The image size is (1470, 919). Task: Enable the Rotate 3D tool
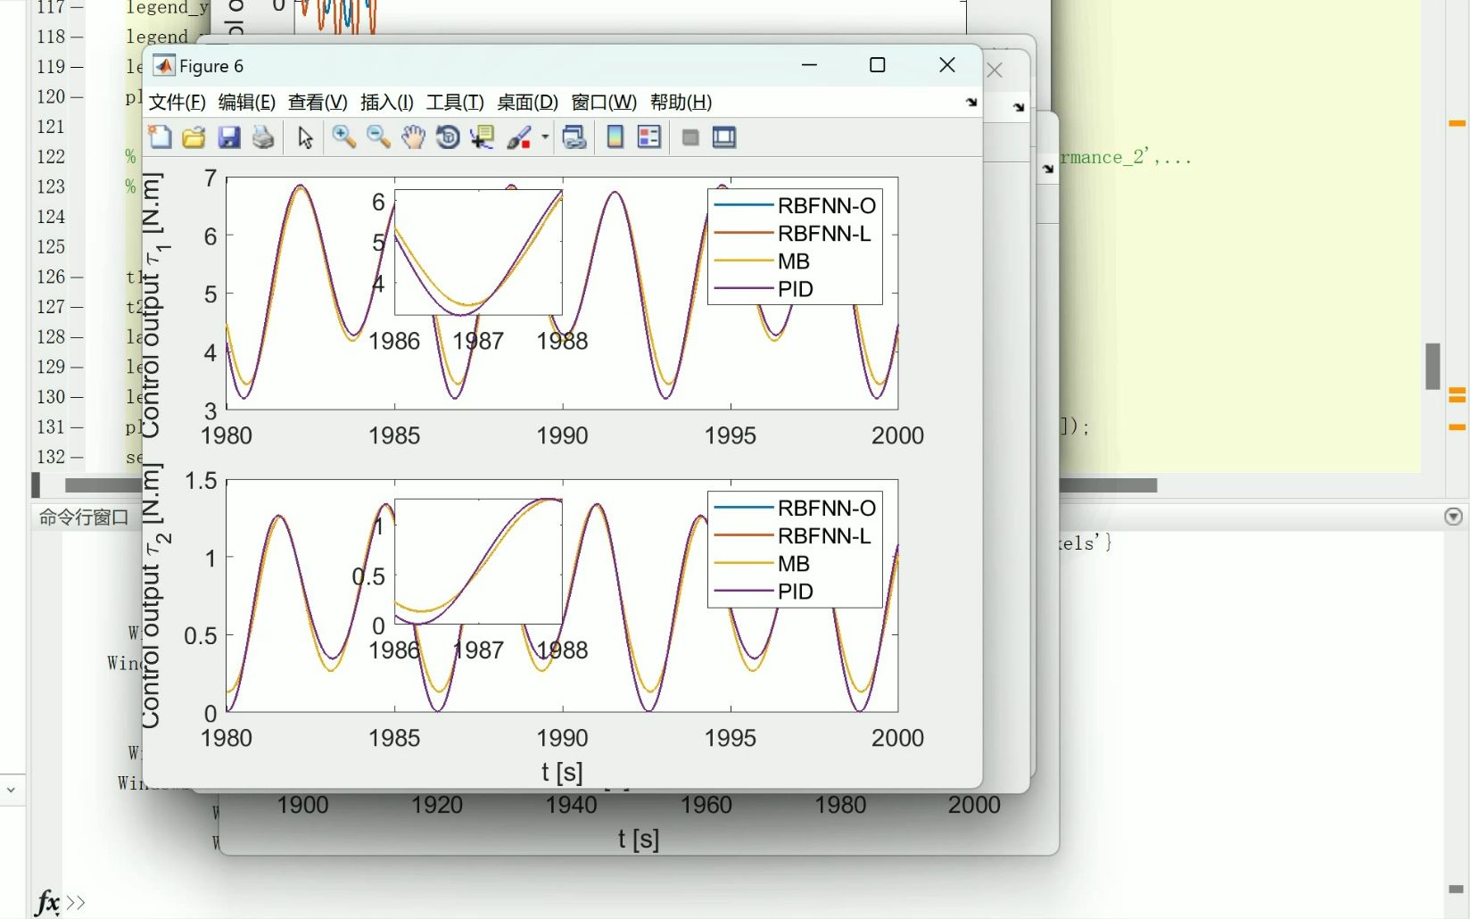click(448, 137)
